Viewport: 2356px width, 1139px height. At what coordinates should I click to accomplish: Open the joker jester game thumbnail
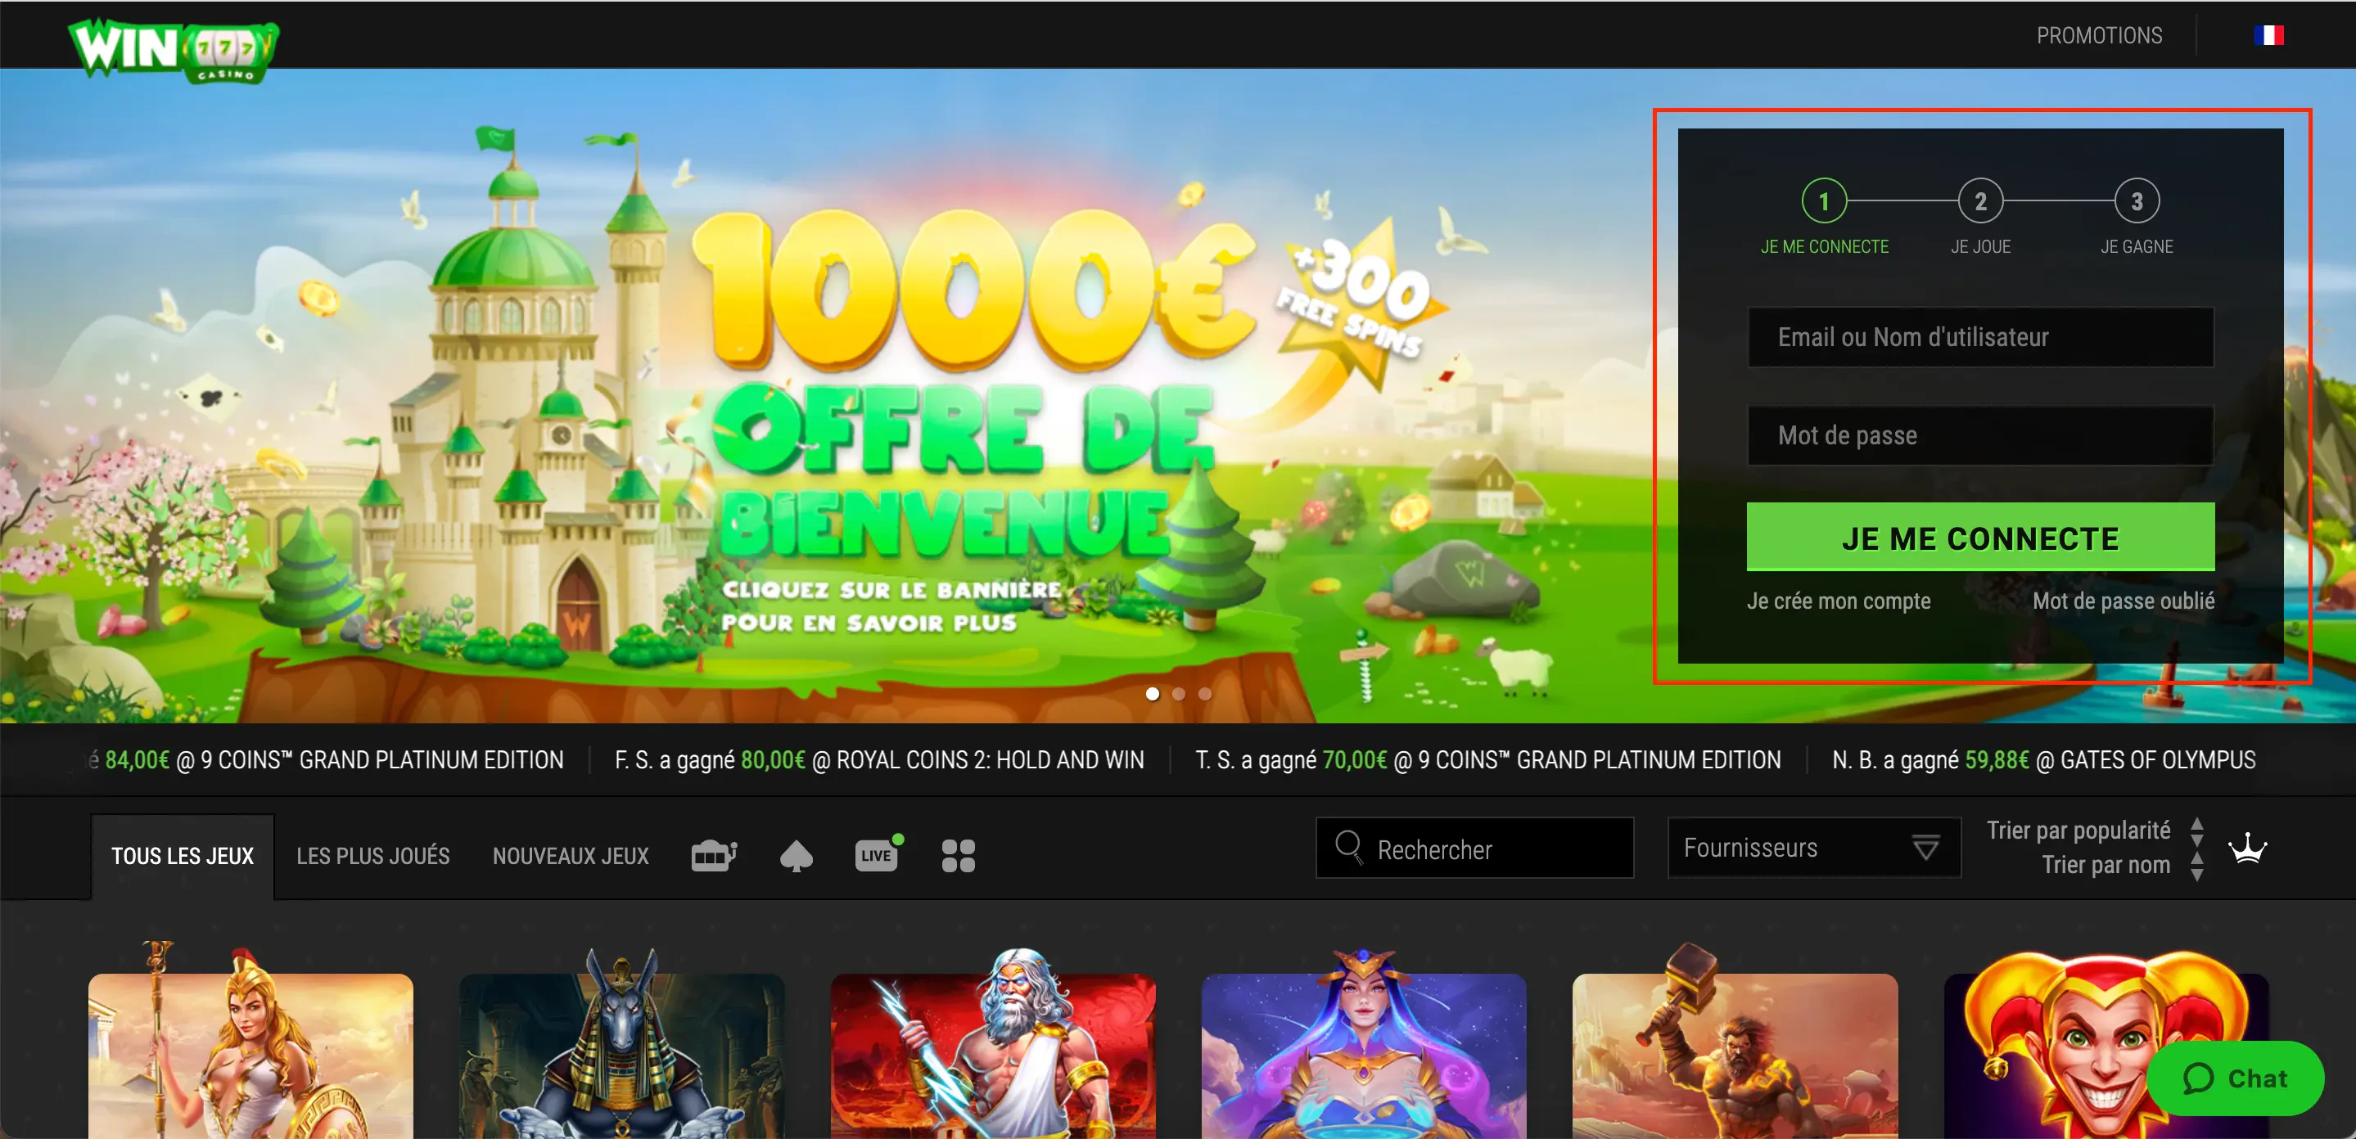coord(2106,1047)
